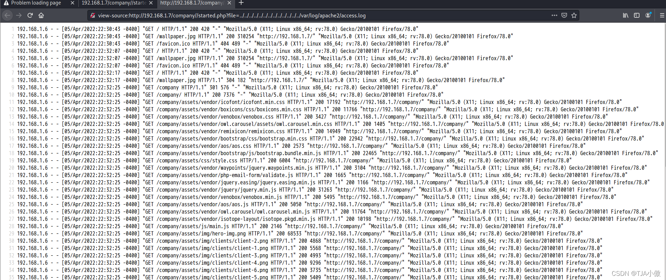Viewport: 666px width, 280px height.
Task: Save page to Pocket
Action: tap(564, 15)
